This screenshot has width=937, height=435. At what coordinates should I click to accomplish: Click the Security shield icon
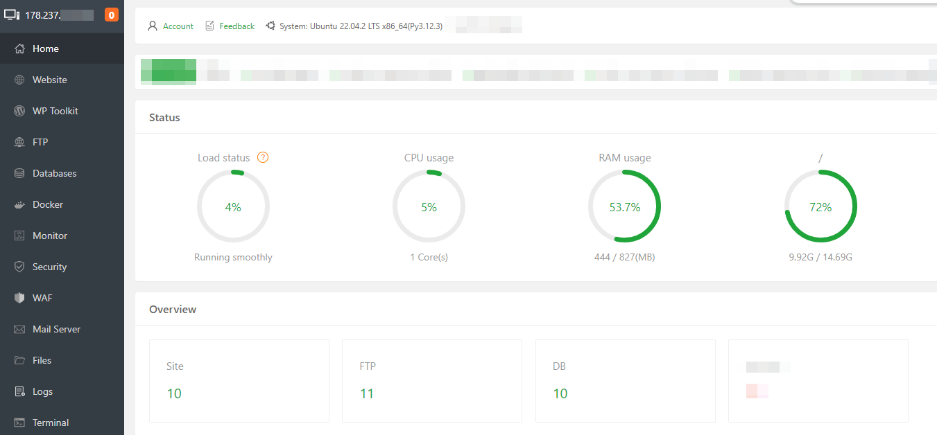point(19,267)
